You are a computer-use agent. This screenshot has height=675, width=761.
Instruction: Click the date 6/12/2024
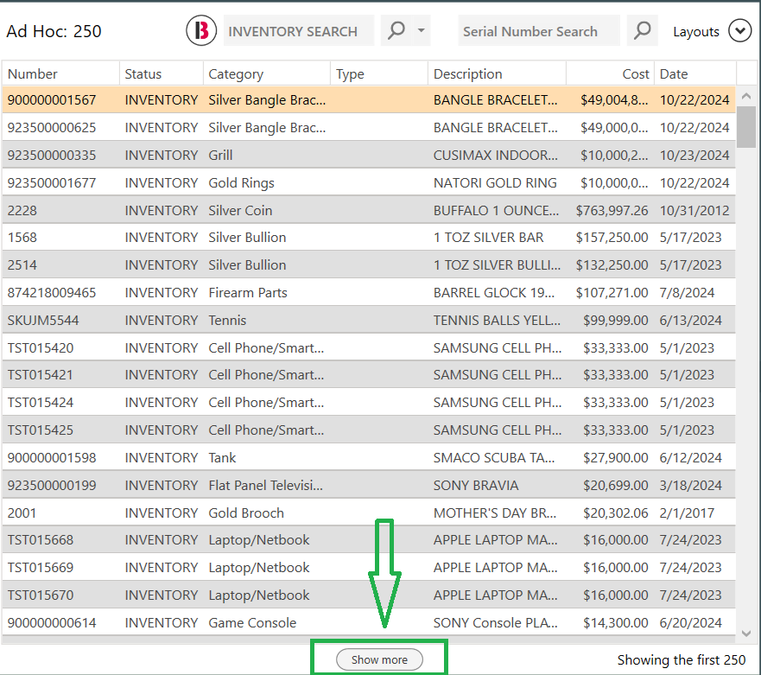[x=691, y=457]
